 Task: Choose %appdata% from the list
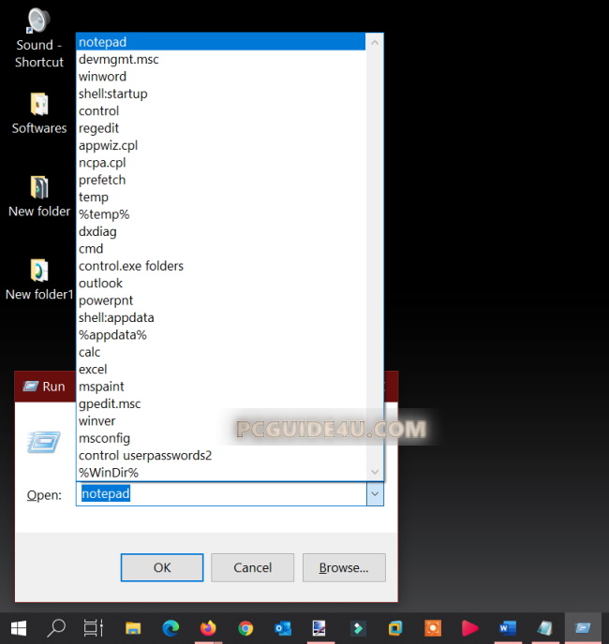click(x=221, y=335)
